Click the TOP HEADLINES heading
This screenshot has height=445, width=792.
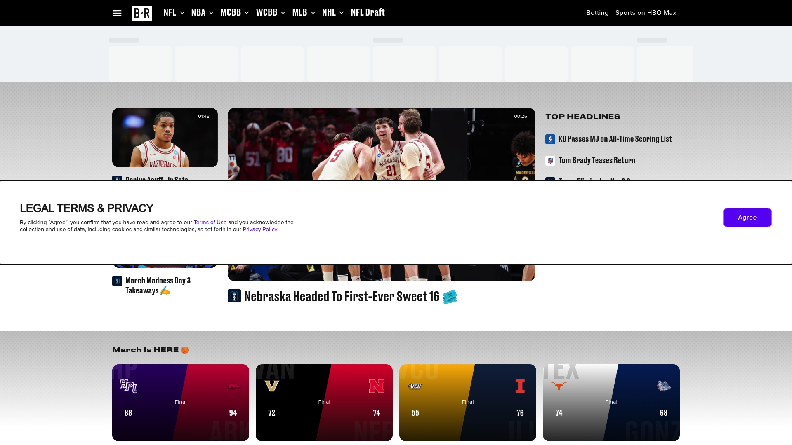click(x=582, y=117)
